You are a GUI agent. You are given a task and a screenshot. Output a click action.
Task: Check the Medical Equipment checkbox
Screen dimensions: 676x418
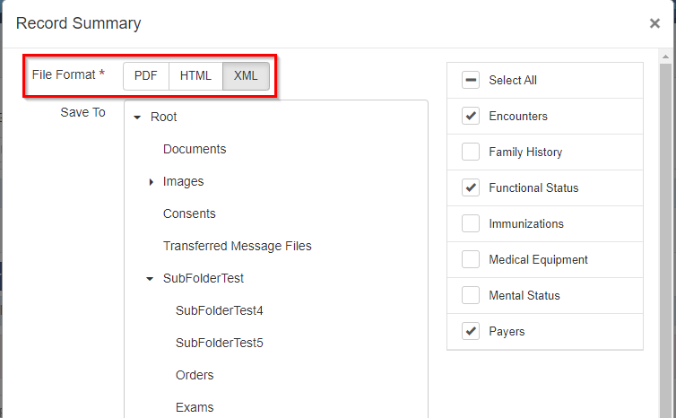click(x=471, y=259)
